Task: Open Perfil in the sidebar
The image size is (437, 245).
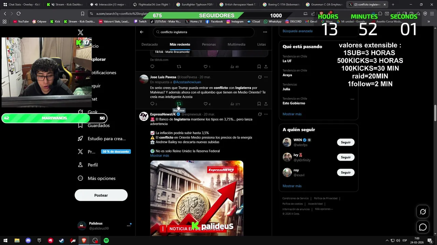Action: tap(88, 165)
